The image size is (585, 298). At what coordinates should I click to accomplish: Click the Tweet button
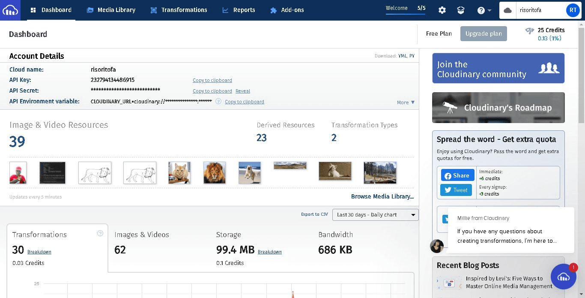(456, 190)
